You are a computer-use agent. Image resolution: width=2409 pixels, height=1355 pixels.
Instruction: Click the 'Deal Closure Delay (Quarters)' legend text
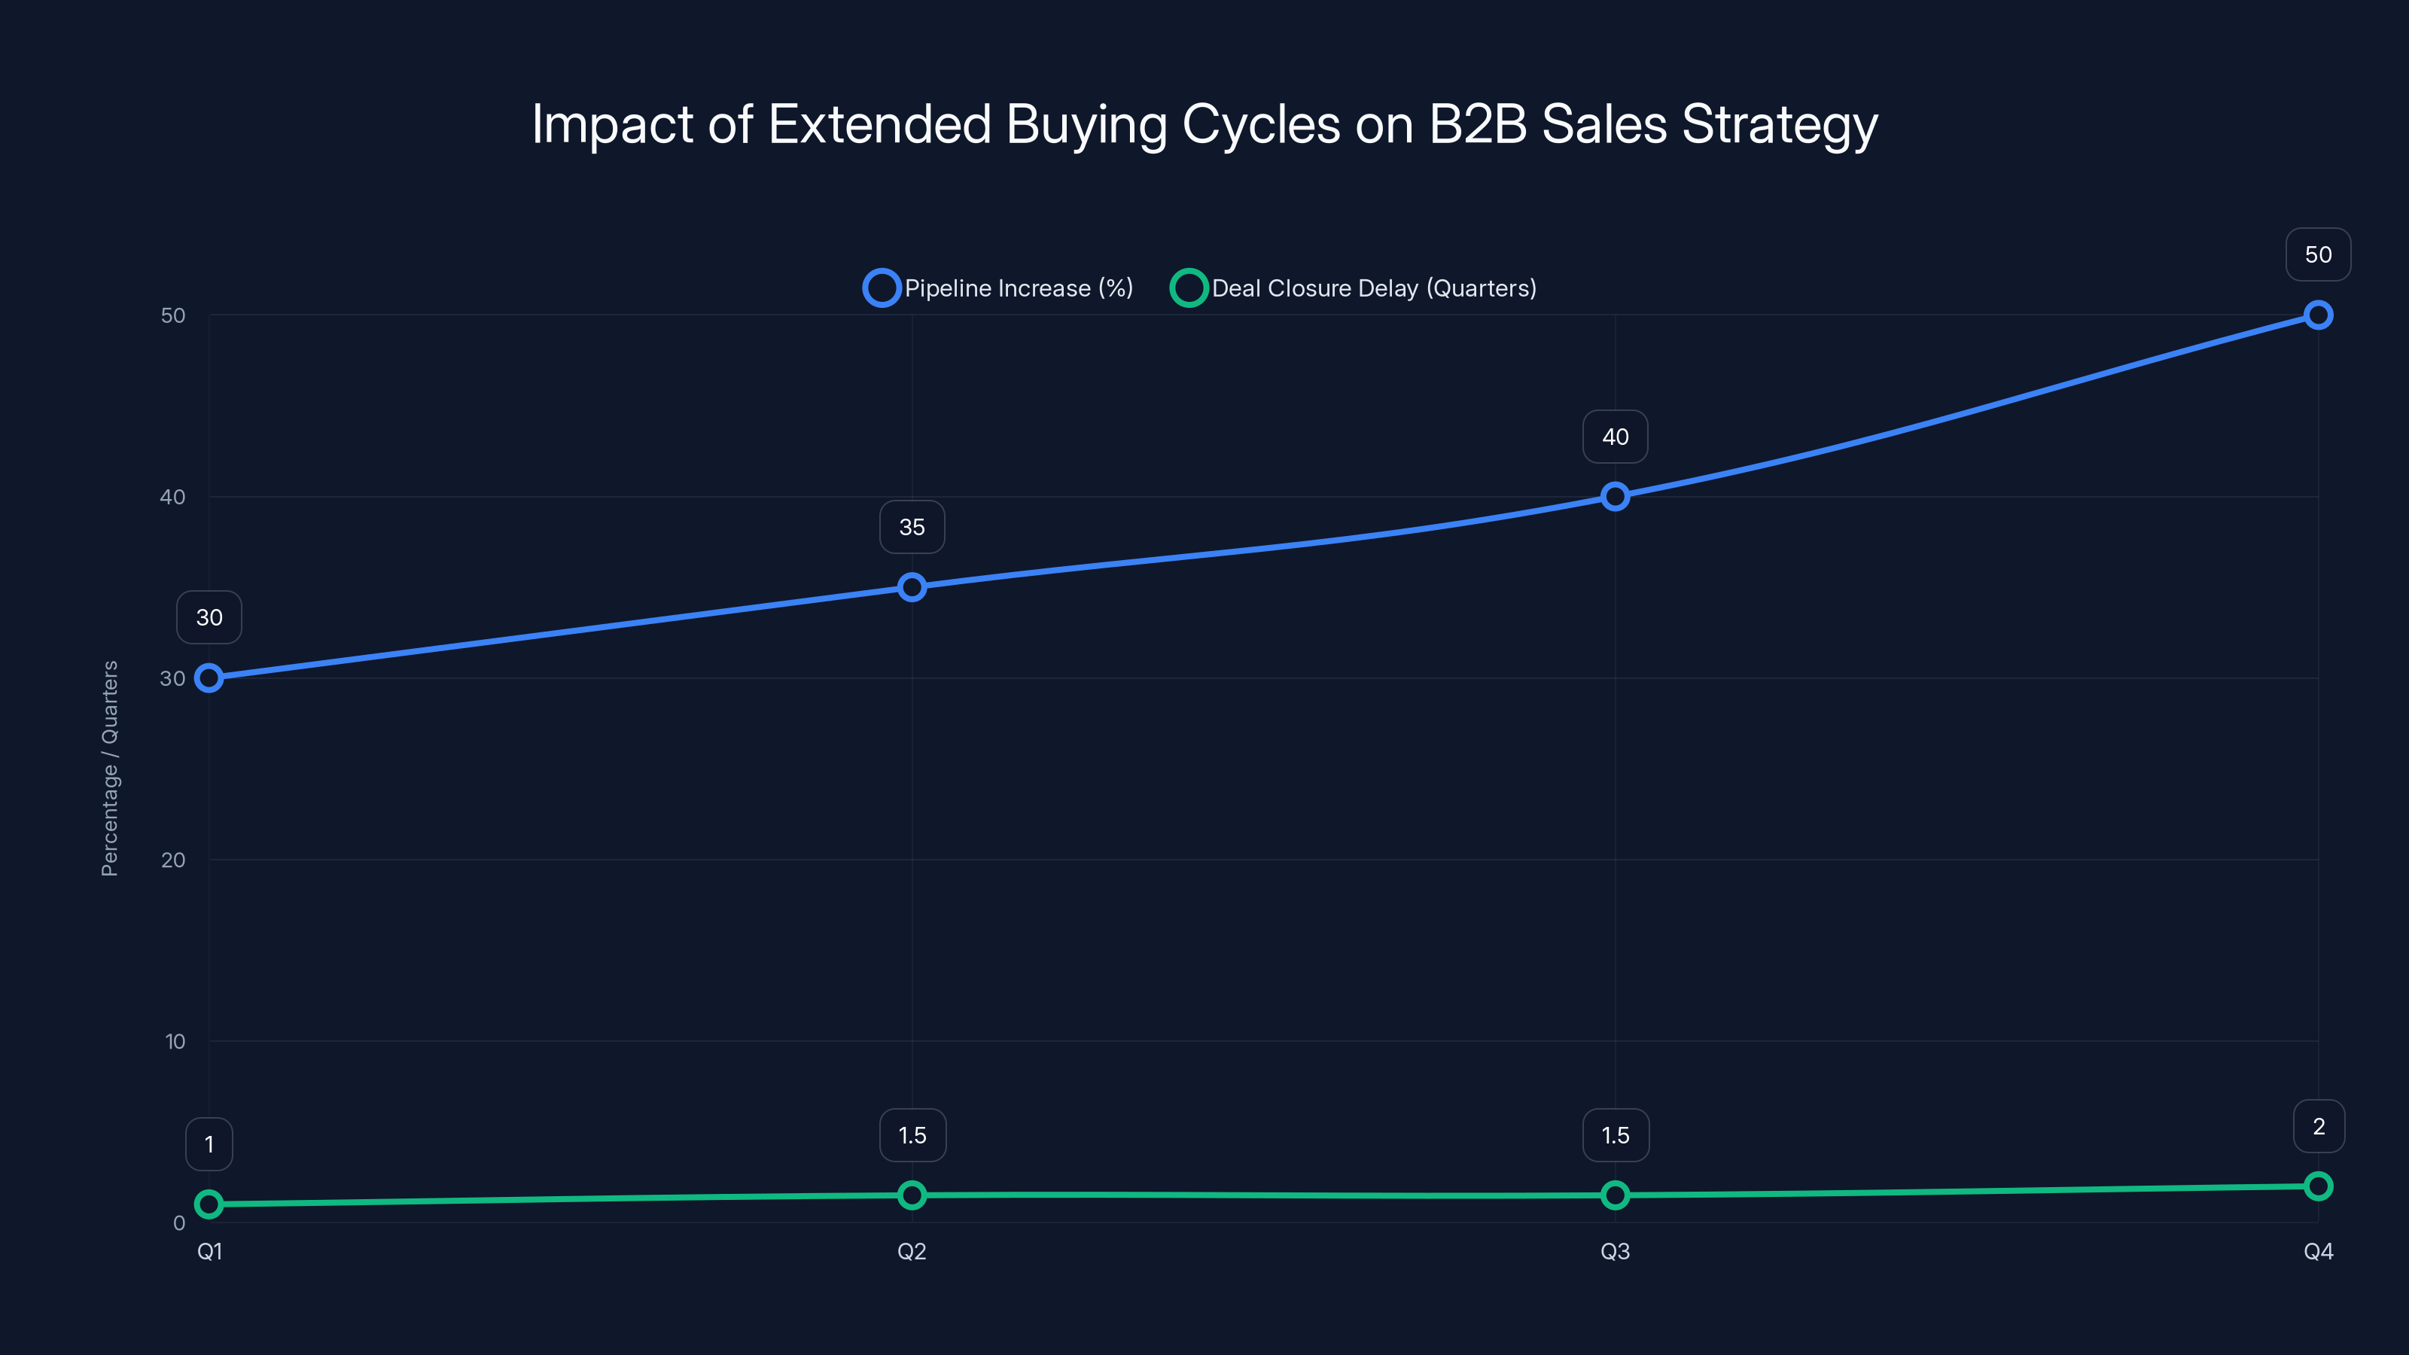(1375, 288)
